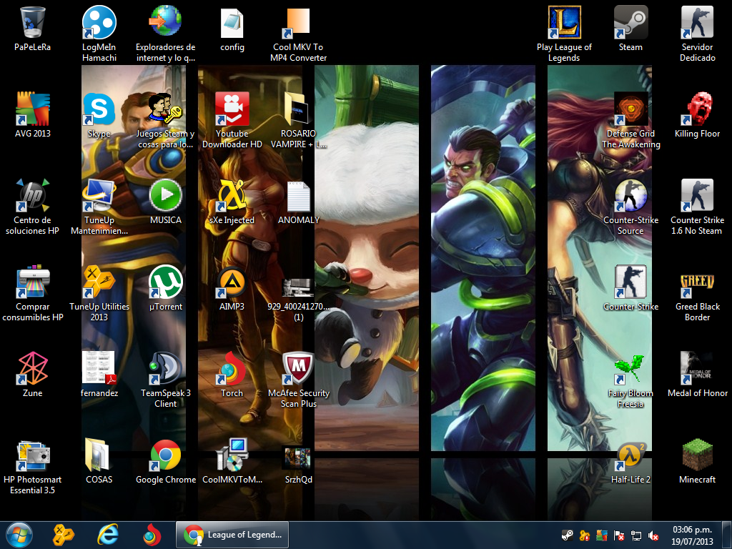Viewport: 732px width, 549px height.
Task: Open the Counter-Strike desktop shortcut
Action: [630, 282]
